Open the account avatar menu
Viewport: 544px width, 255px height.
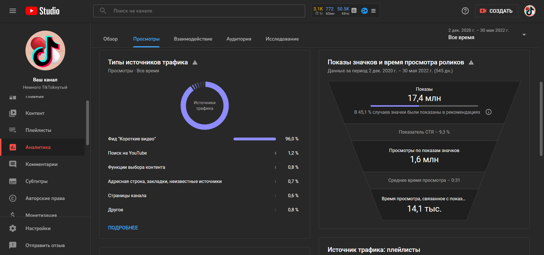point(529,11)
